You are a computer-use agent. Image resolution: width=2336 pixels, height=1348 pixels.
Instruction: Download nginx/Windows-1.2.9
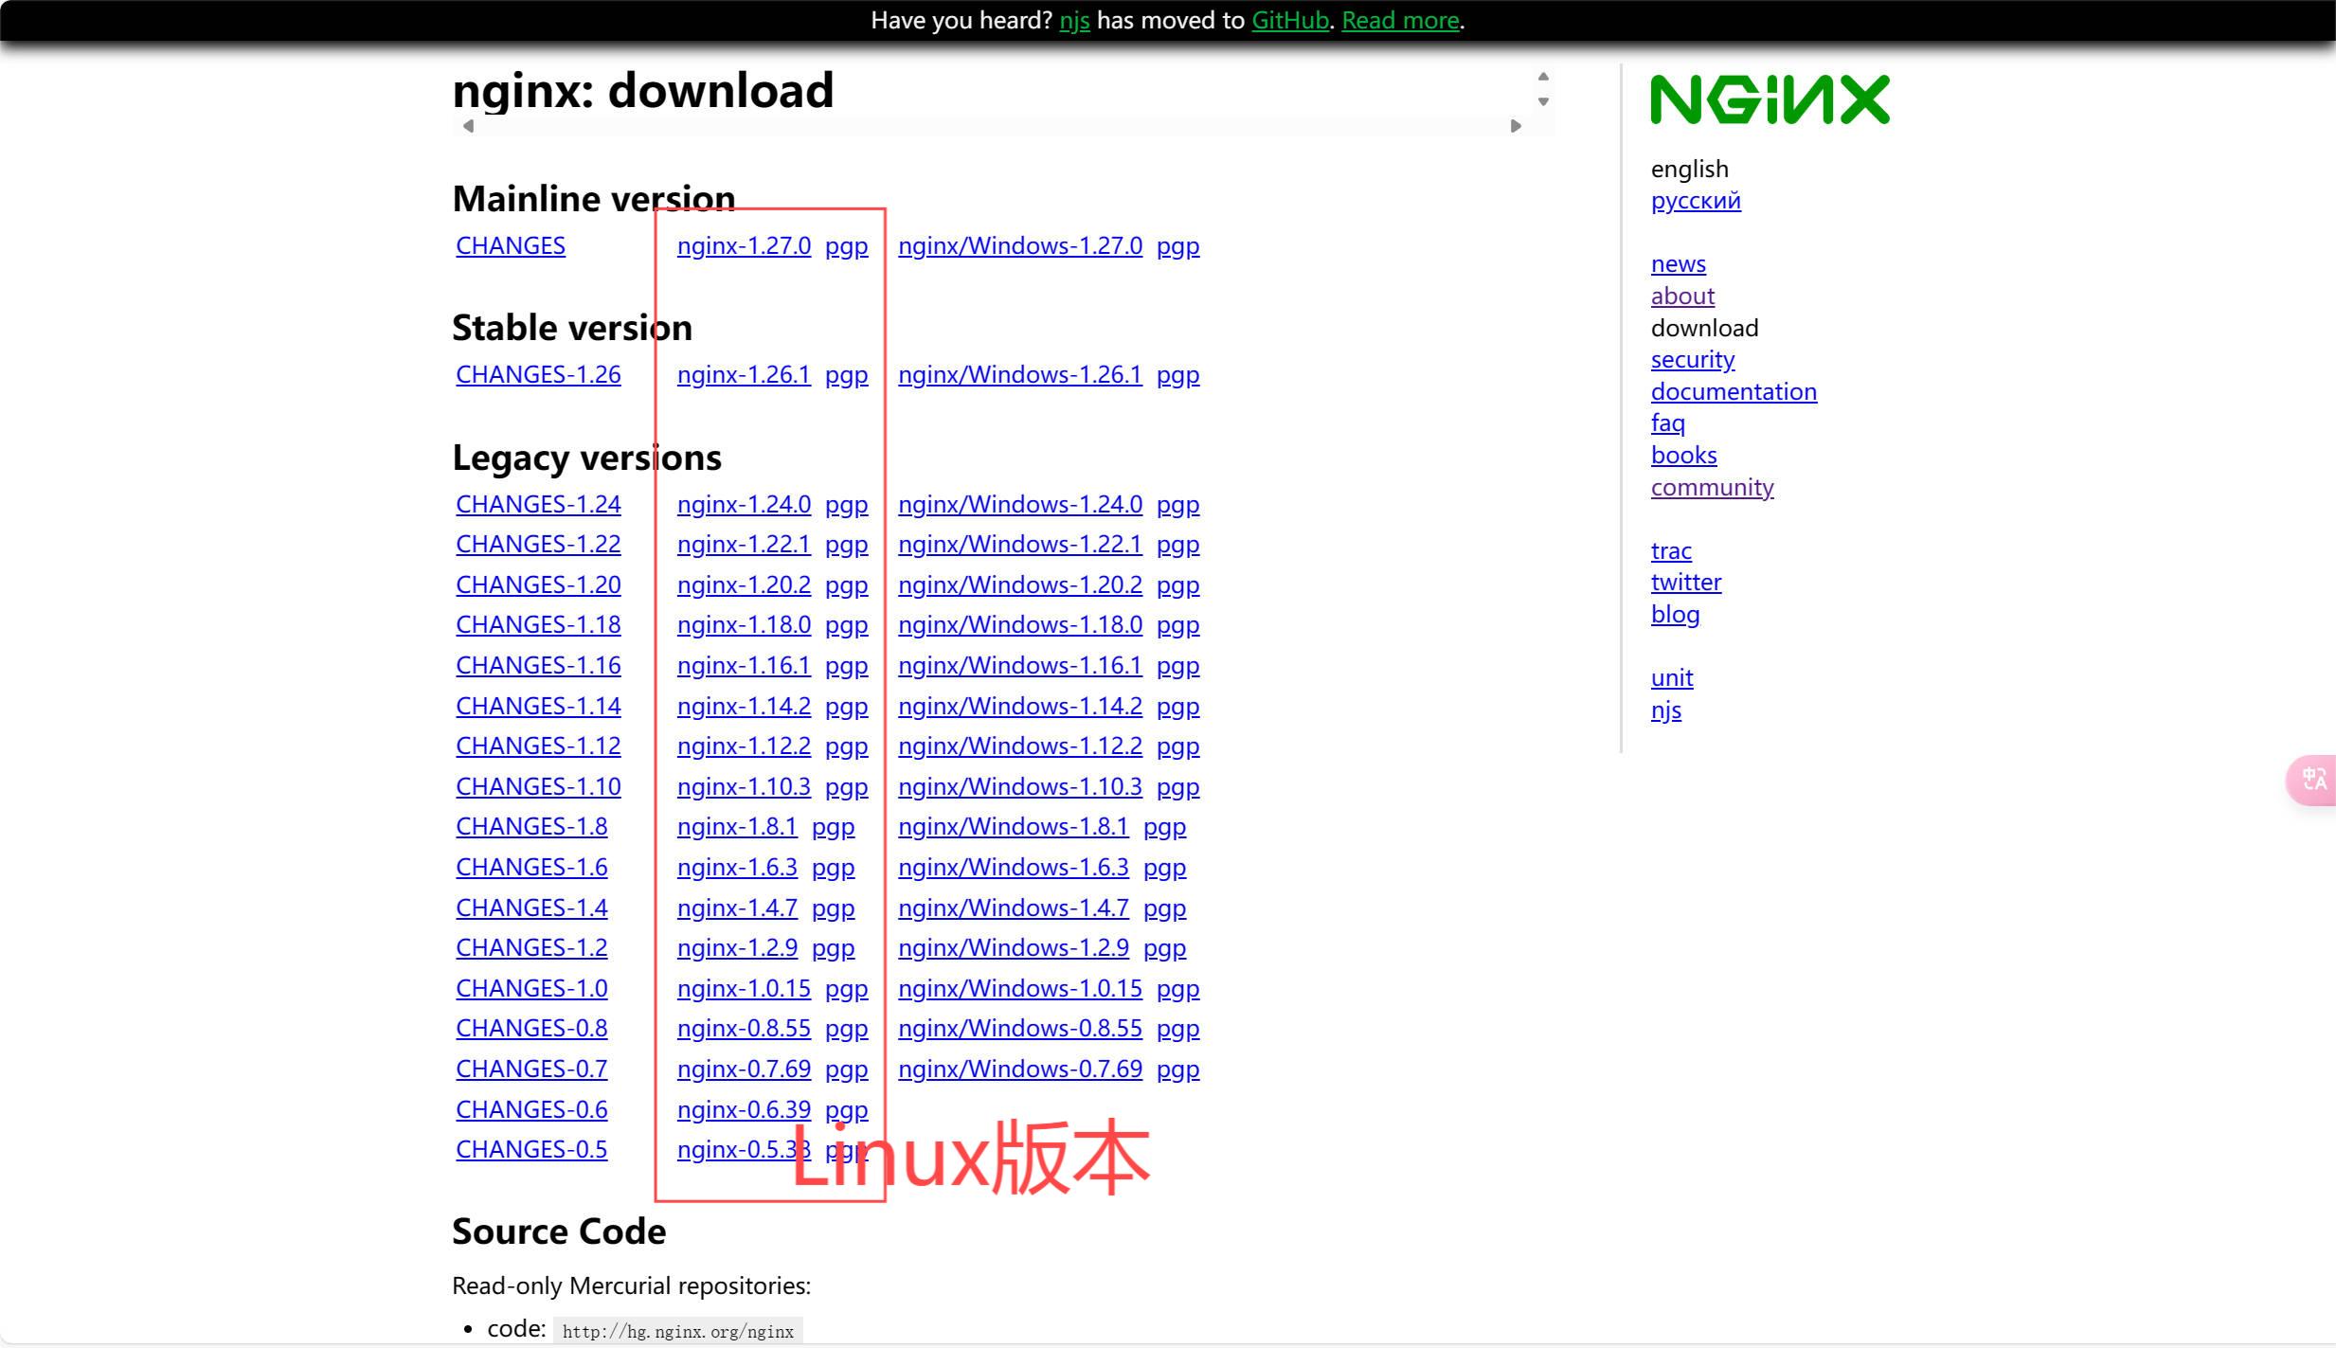pyautogui.click(x=1014, y=948)
